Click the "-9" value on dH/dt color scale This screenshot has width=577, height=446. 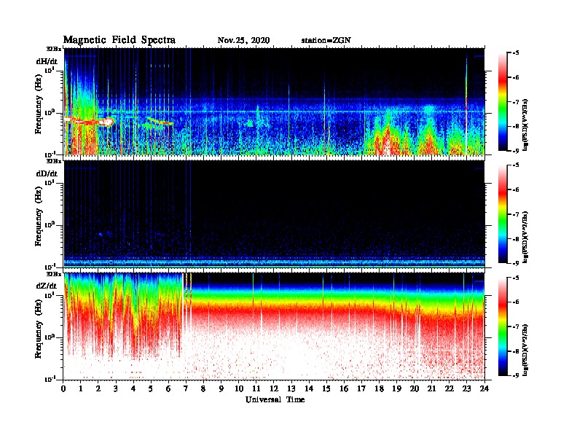point(516,151)
